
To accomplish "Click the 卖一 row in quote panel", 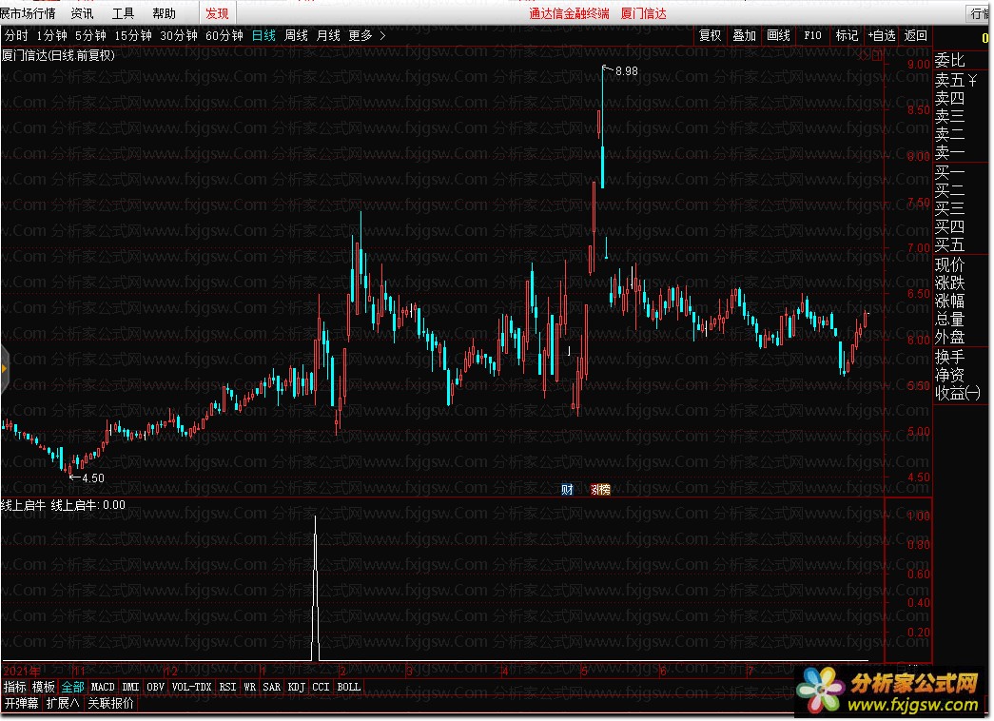I will [949, 152].
